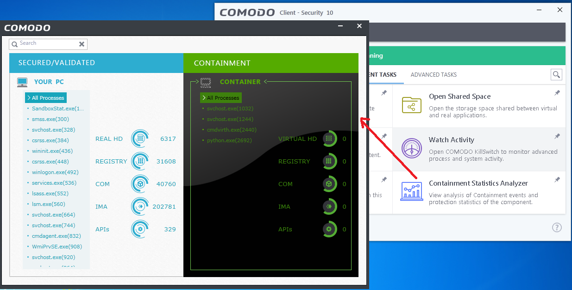
Task: Select services.exe(536) process
Action: coord(54,183)
